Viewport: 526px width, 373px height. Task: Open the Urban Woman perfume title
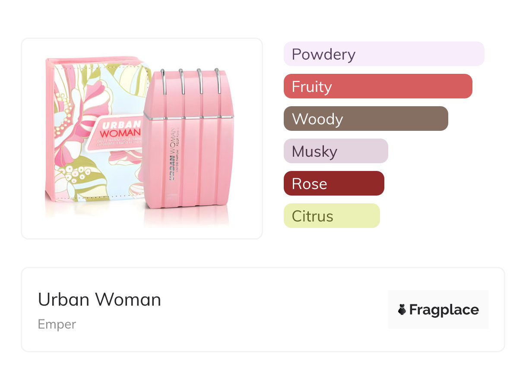point(99,300)
